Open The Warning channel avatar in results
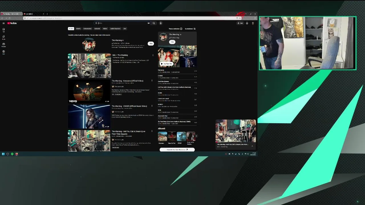The image size is (365, 205). click(89, 44)
